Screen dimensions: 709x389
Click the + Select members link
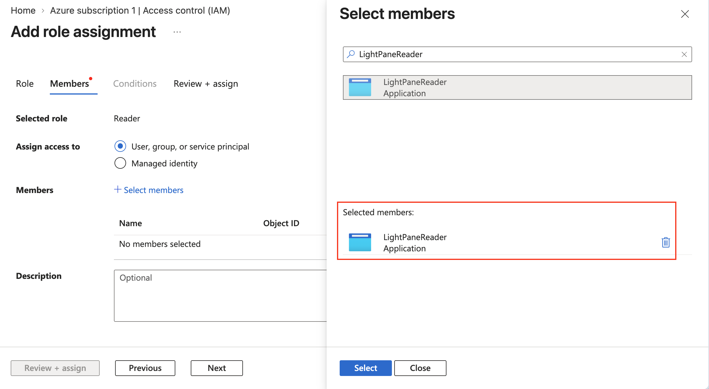(x=149, y=190)
